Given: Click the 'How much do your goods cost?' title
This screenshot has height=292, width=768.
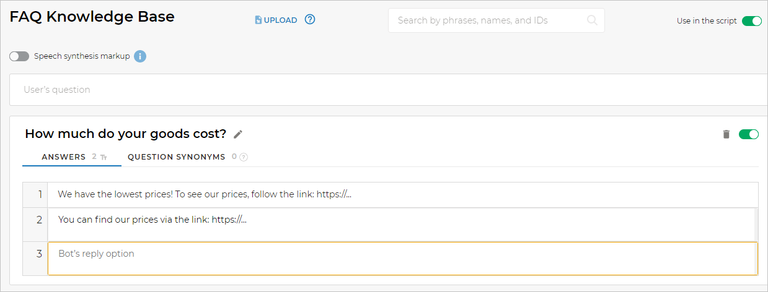Looking at the screenshot, I should click(x=125, y=134).
